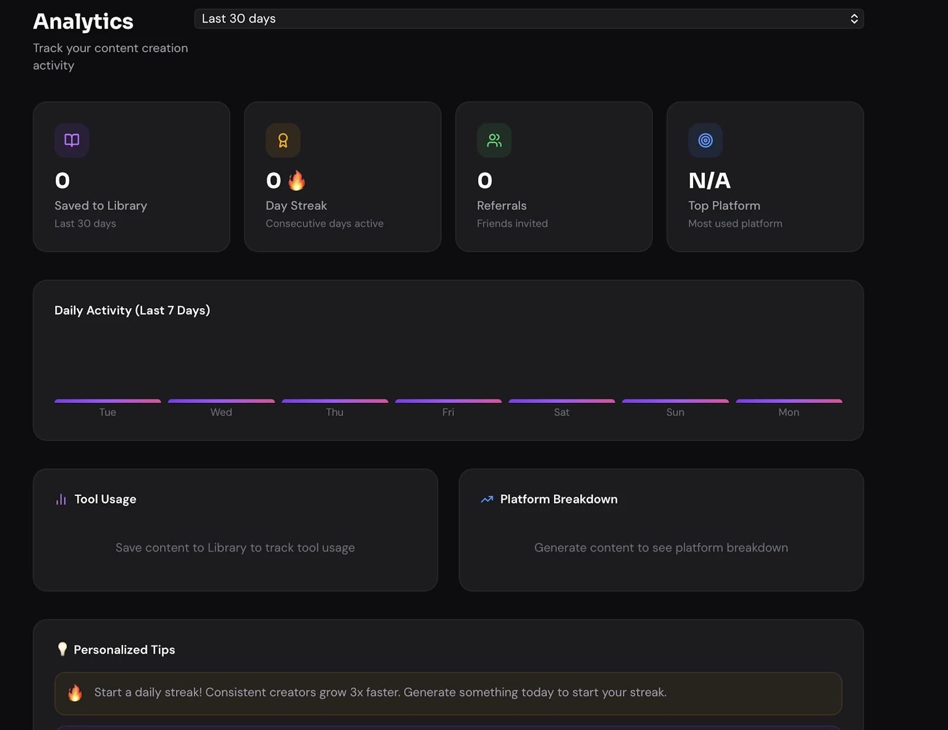Click the 'Tool Usage' heading
The height and width of the screenshot is (730, 948).
105,500
